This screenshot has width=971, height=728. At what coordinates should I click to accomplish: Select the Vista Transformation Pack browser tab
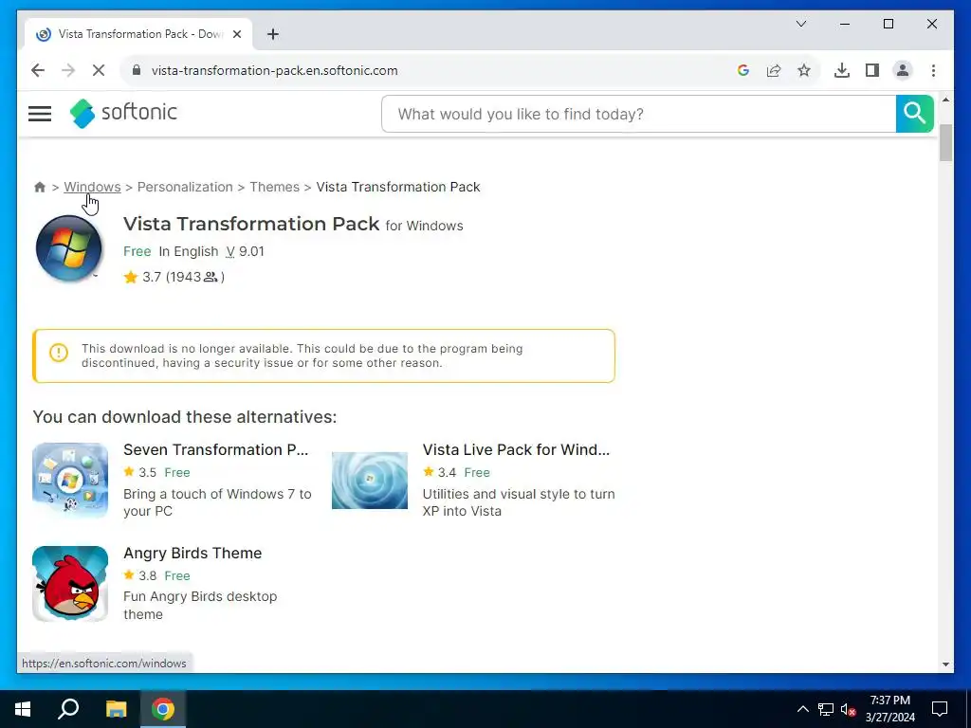tap(138, 34)
